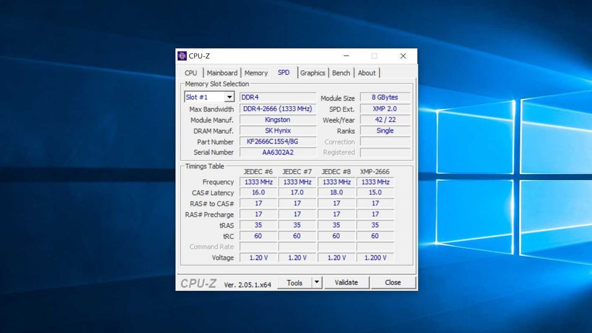
Task: Select the SPD tab
Action: (284, 72)
